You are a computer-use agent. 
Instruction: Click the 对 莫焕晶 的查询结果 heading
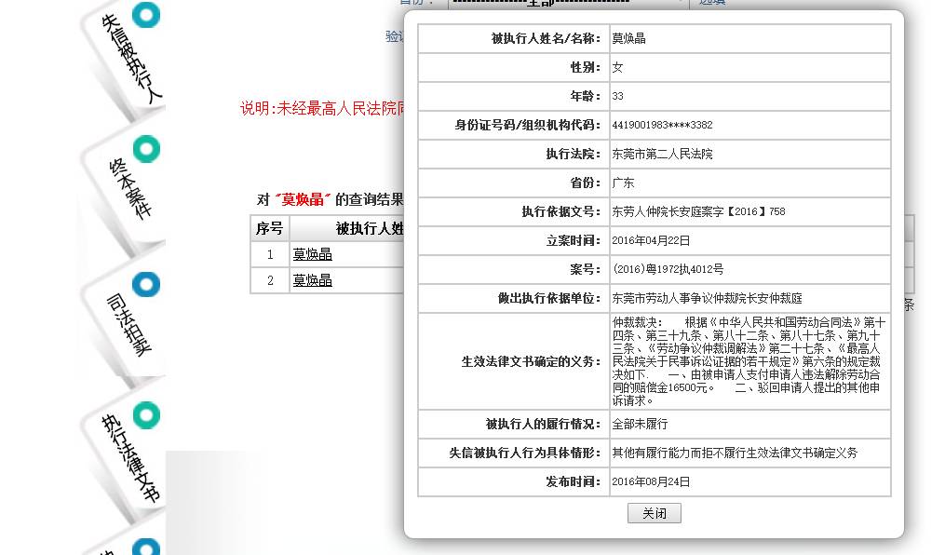point(331,199)
